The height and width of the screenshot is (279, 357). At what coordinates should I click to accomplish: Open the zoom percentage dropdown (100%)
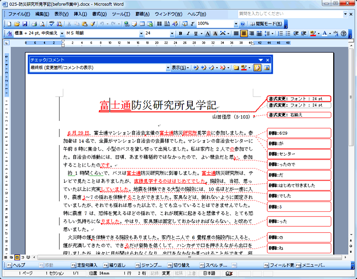(x=236, y=24)
